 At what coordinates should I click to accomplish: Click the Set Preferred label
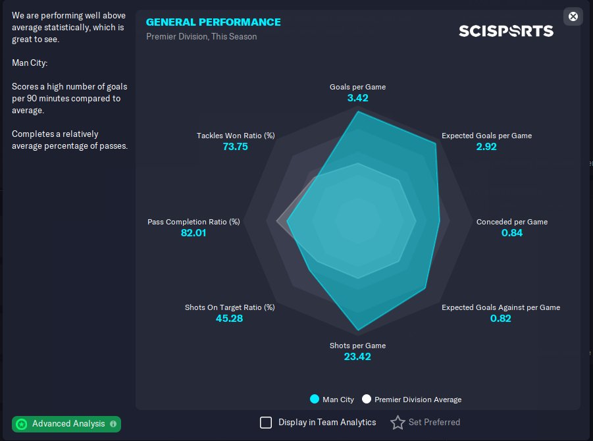point(434,423)
